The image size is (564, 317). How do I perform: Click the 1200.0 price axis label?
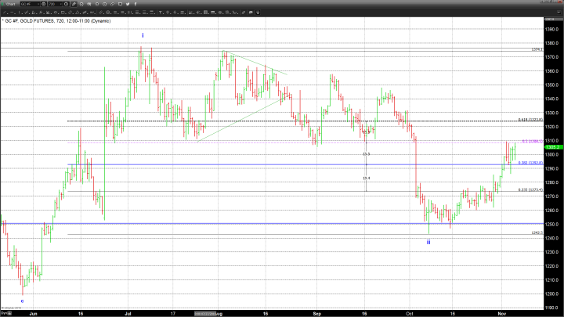551,294
